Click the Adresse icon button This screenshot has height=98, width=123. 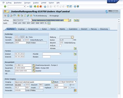pos(75,48)
